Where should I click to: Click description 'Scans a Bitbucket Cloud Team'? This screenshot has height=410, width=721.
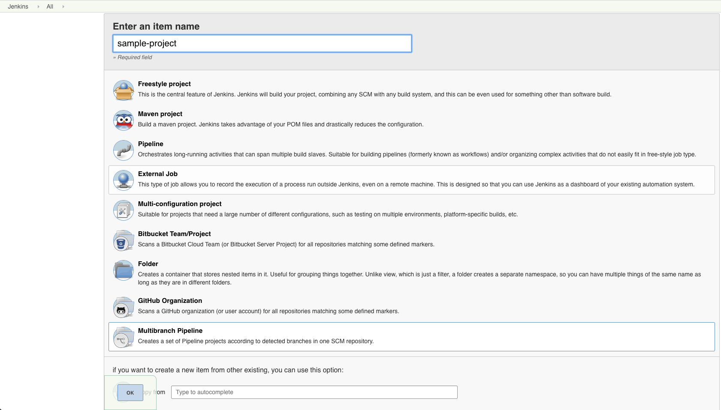point(286,244)
